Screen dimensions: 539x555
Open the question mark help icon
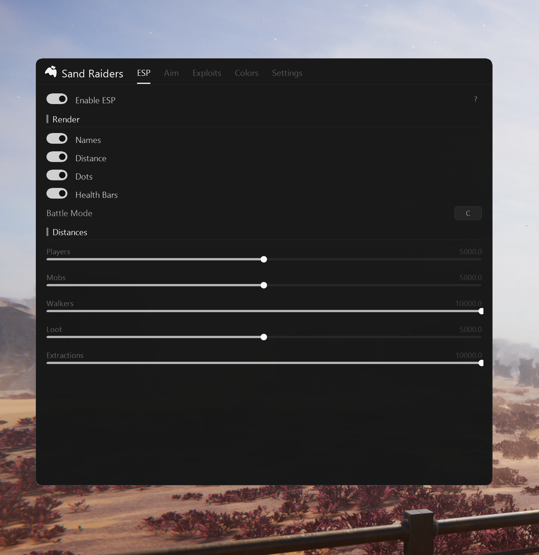pyautogui.click(x=475, y=99)
